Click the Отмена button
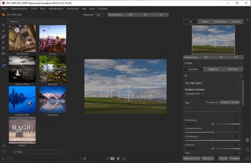 click(x=235, y=158)
